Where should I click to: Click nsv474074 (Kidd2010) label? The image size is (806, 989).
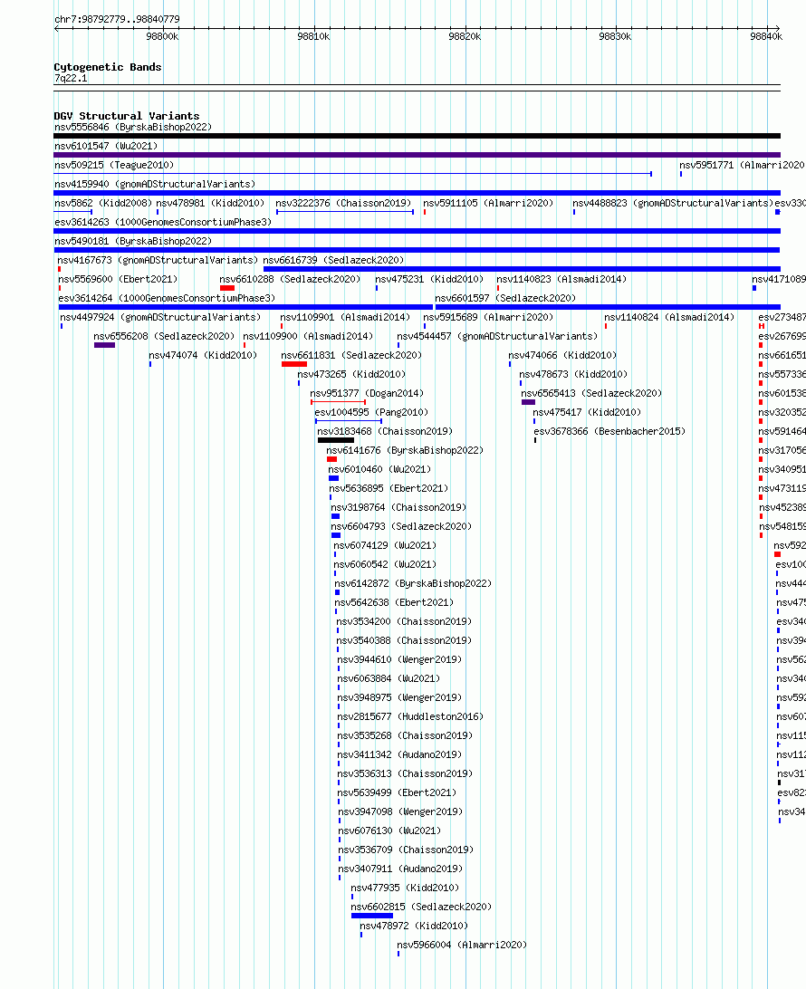click(x=203, y=355)
